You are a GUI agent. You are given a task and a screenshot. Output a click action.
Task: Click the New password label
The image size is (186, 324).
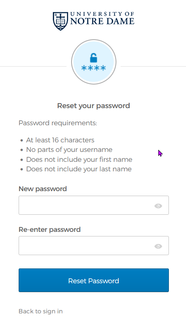[x=43, y=189]
